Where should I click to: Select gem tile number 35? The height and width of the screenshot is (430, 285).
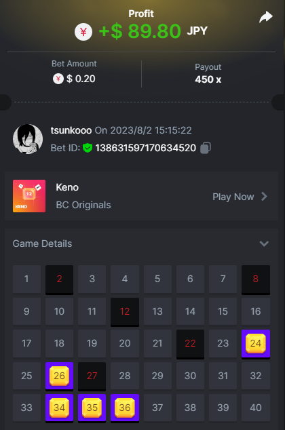click(92, 408)
